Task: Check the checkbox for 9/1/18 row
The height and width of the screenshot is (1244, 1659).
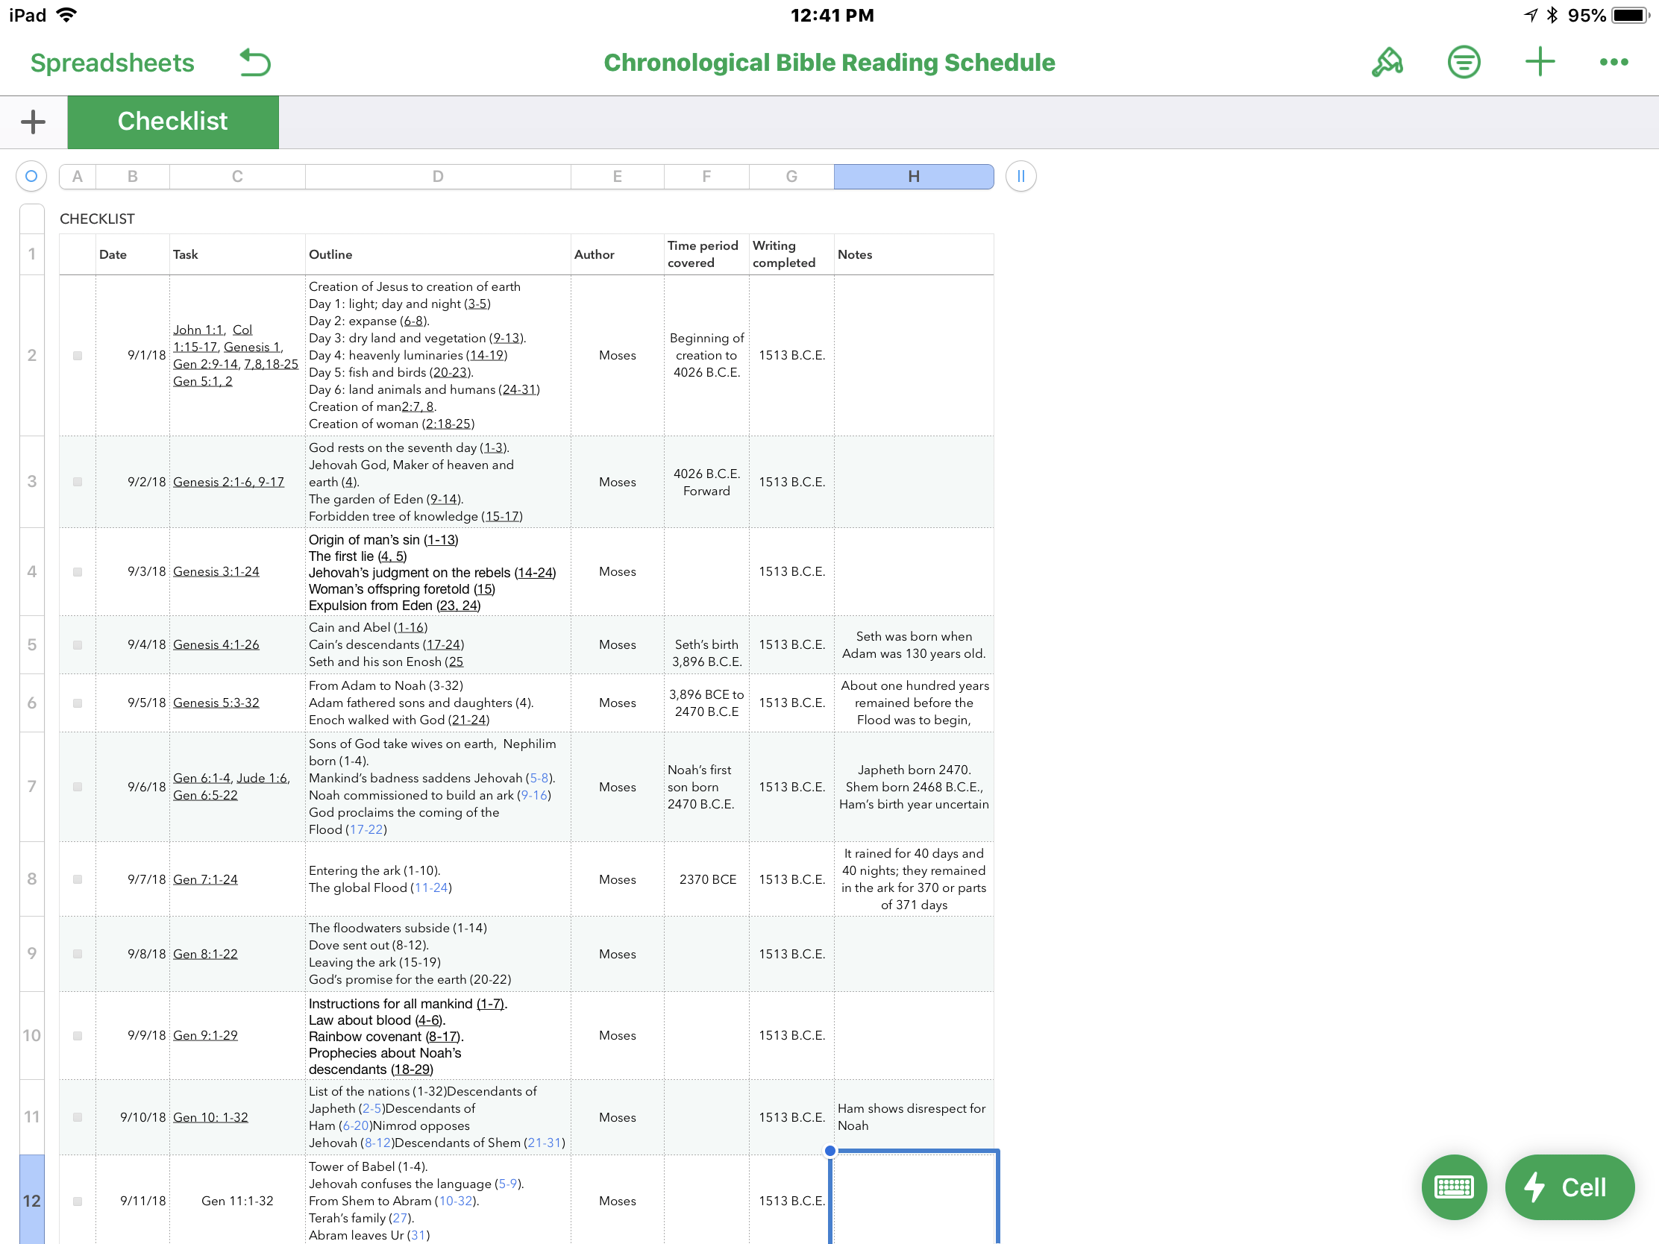Action: pyautogui.click(x=78, y=356)
